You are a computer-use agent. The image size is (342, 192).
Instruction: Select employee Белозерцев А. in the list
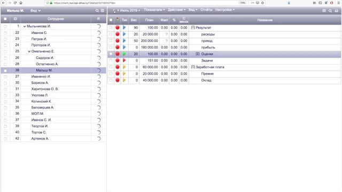coord(43,108)
